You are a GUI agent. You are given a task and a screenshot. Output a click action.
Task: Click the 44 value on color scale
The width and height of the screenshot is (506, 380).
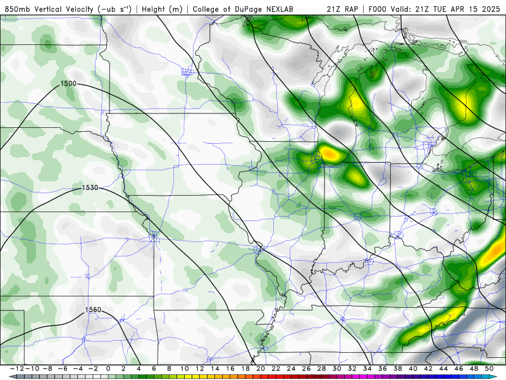point(444,369)
